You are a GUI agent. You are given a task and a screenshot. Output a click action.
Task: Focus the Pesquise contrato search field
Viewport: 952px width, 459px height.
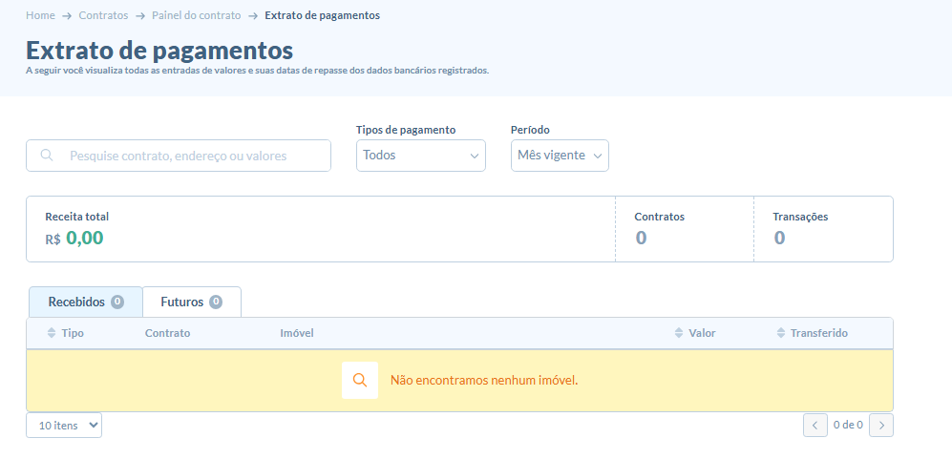point(179,156)
